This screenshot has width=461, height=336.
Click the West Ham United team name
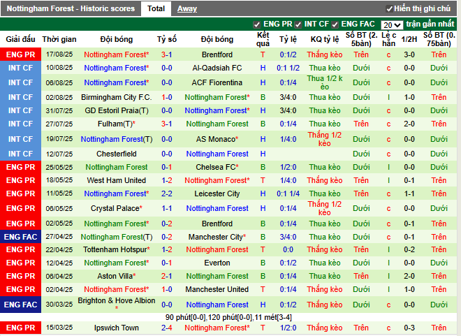click(x=117, y=180)
